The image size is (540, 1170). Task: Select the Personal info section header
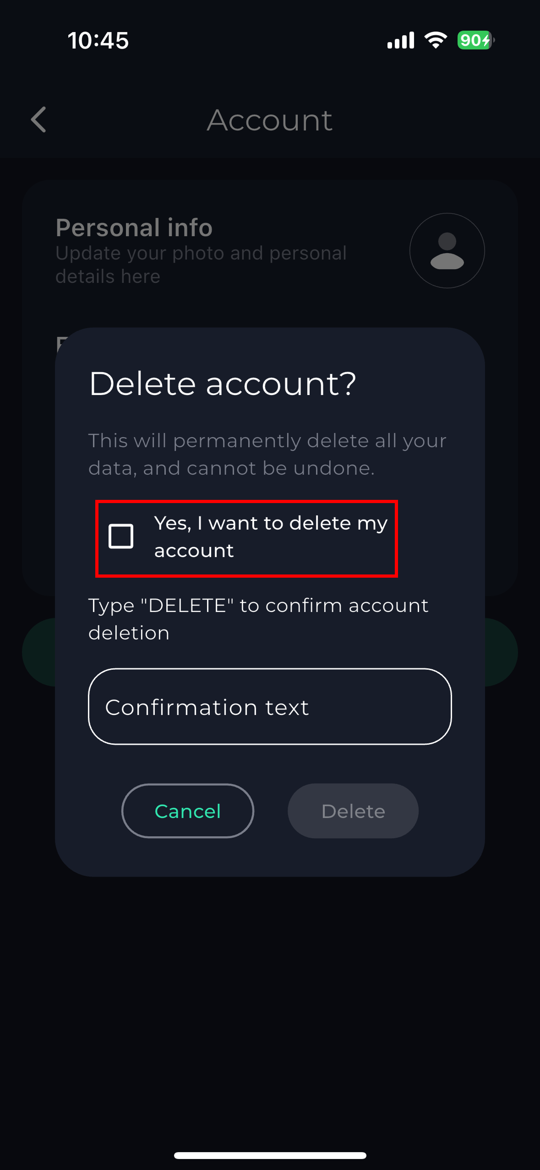pyautogui.click(x=134, y=227)
